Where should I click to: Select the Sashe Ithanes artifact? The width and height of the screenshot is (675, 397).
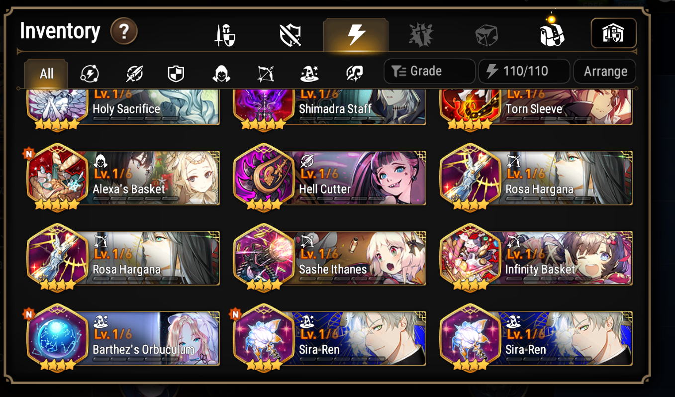pos(329,258)
